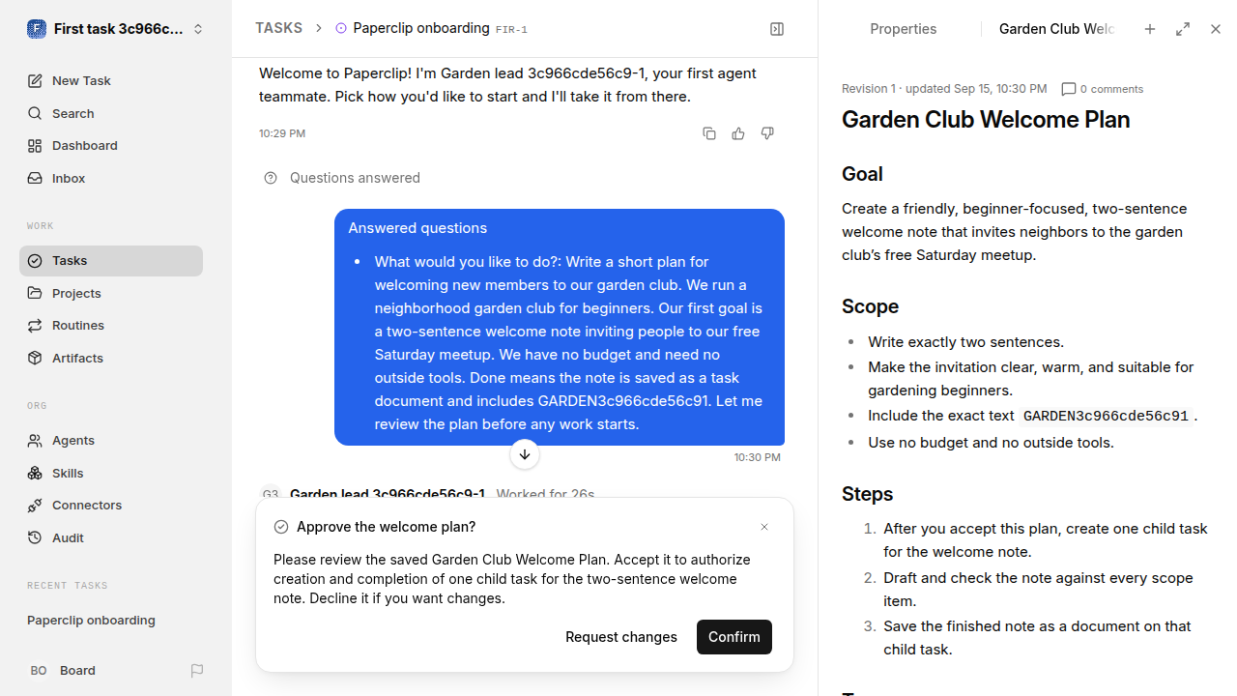The width and height of the screenshot is (1237, 696).
Task: Click the Inbox tray icon
Action: [35, 178]
